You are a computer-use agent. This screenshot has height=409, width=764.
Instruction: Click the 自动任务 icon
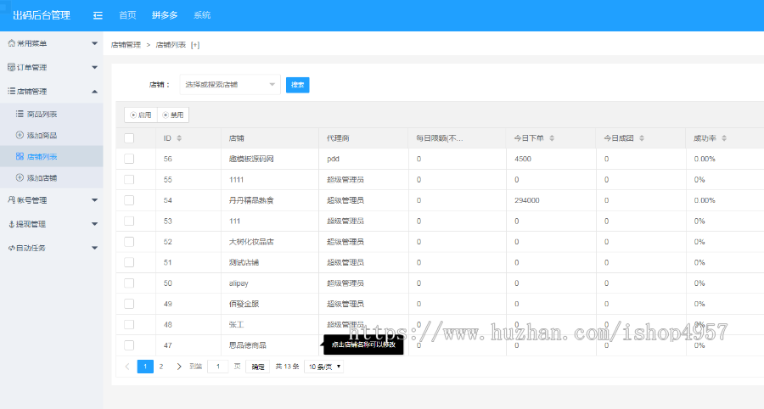coord(12,248)
